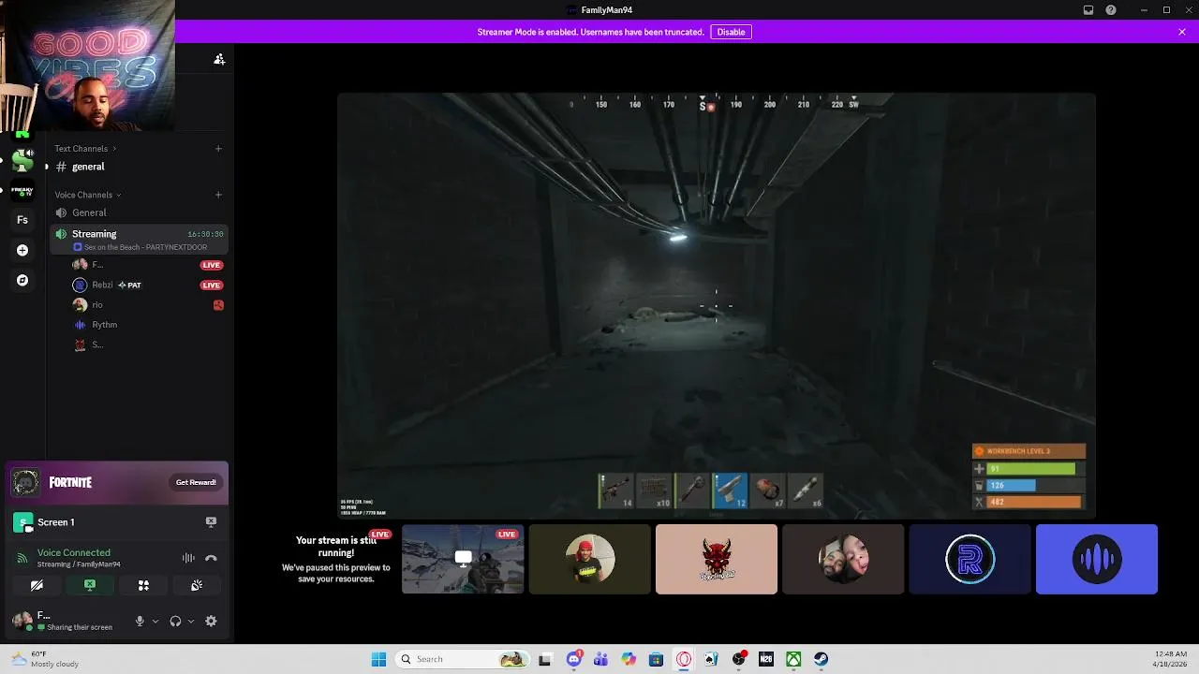Open Task View from the taskbar
Viewport: 1199px width, 674px height.
544,659
